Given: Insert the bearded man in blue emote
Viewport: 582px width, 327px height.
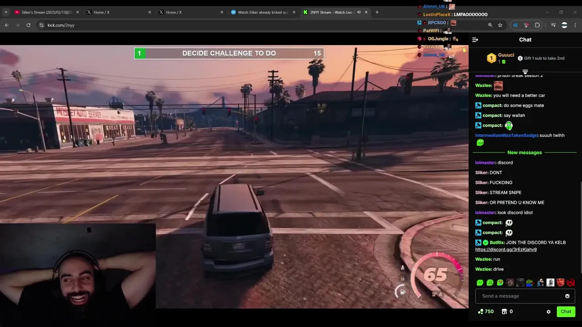Looking at the screenshot, I should tap(540, 282).
